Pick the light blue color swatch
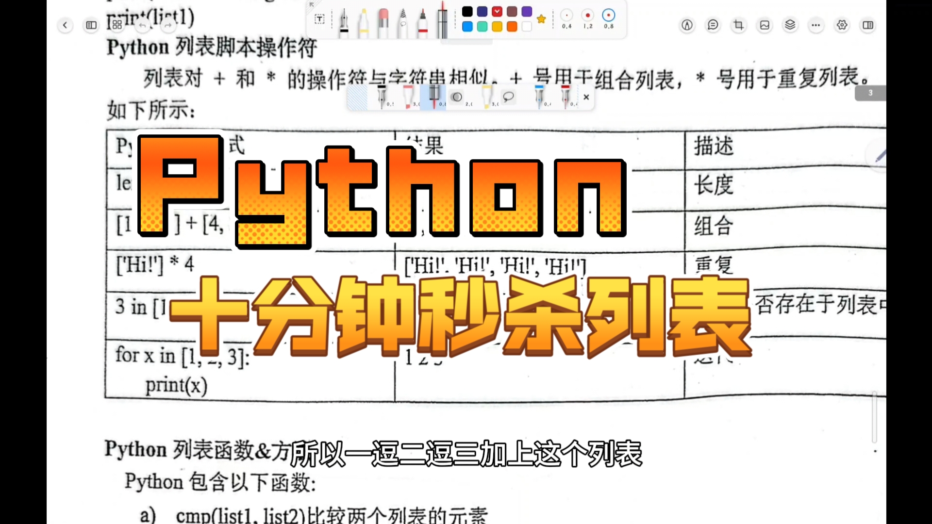The height and width of the screenshot is (524, 932). point(467,26)
